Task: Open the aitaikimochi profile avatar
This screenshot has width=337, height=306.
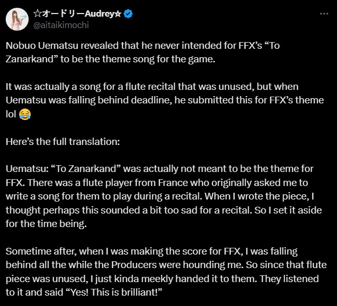Action: click(x=17, y=19)
